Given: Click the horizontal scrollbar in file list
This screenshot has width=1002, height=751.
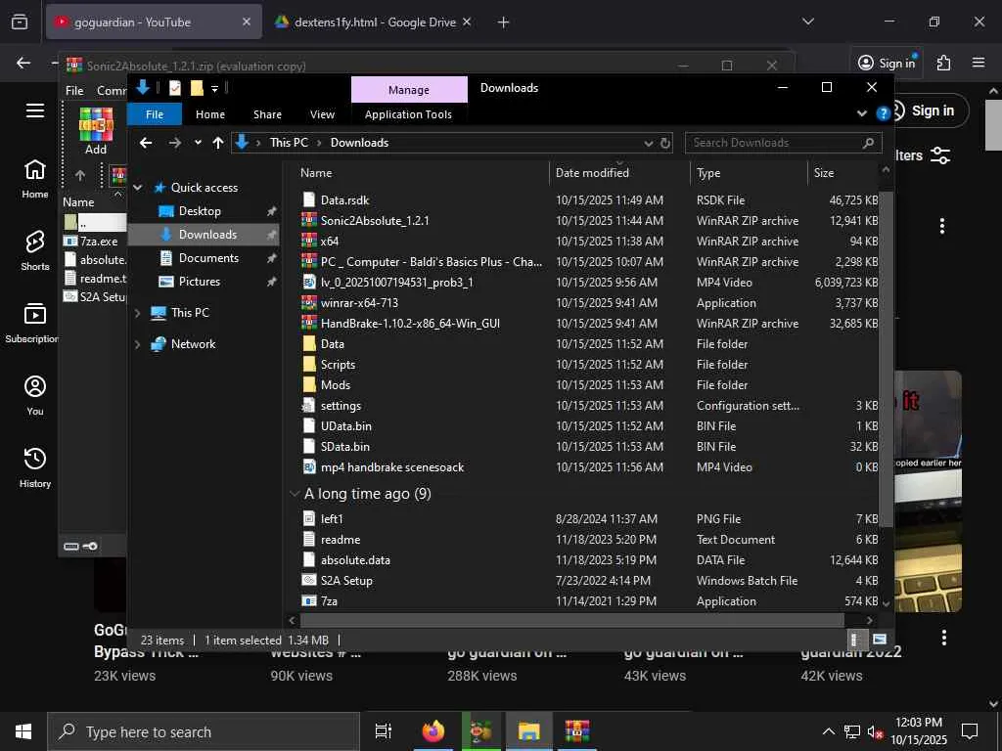Looking at the screenshot, I should (x=571, y=620).
